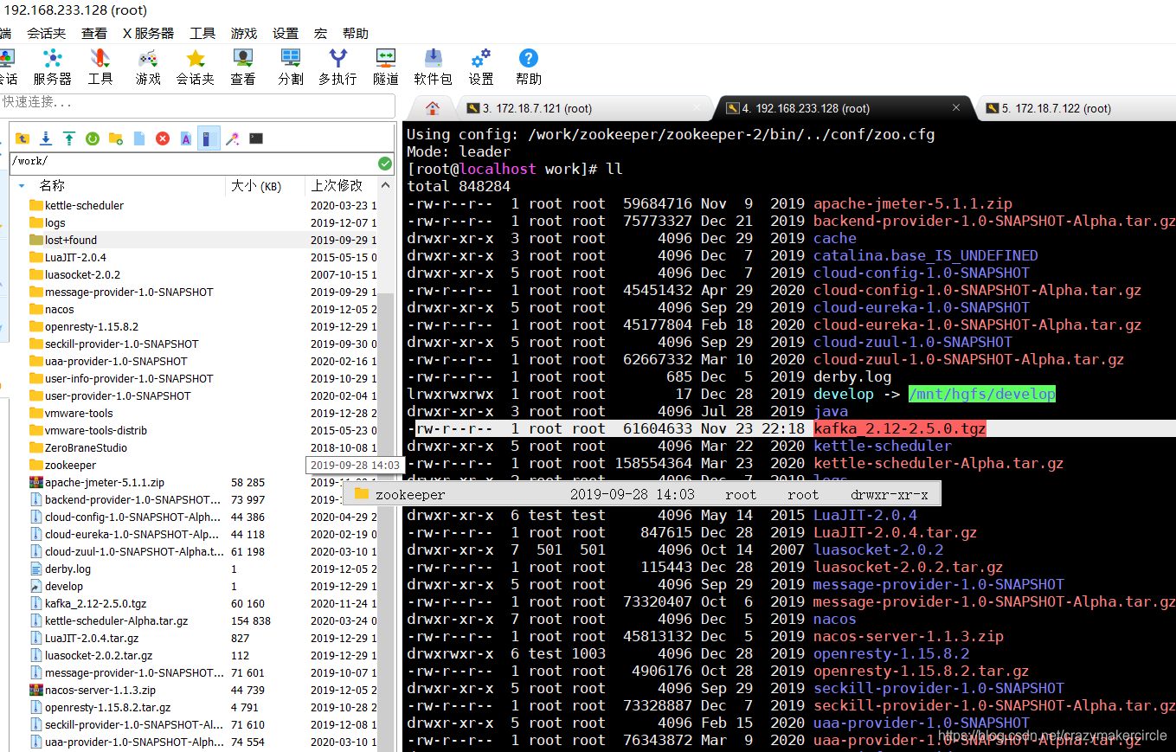Click the file list scrollbar up arrow

pos(386,186)
